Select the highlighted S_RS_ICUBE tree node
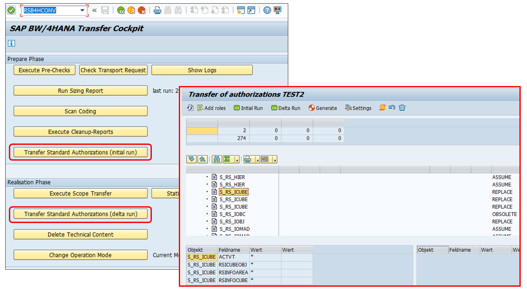The image size is (527, 290). click(234, 192)
